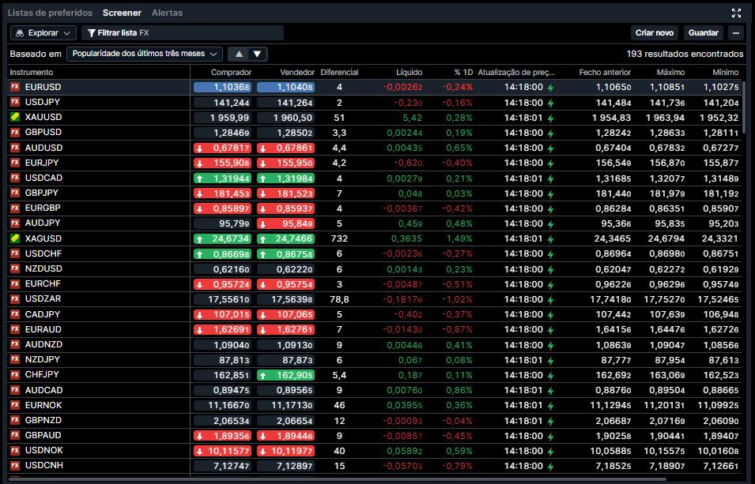Click the Fecho anterior column header
Screen dimensions: 755x484
coord(605,72)
